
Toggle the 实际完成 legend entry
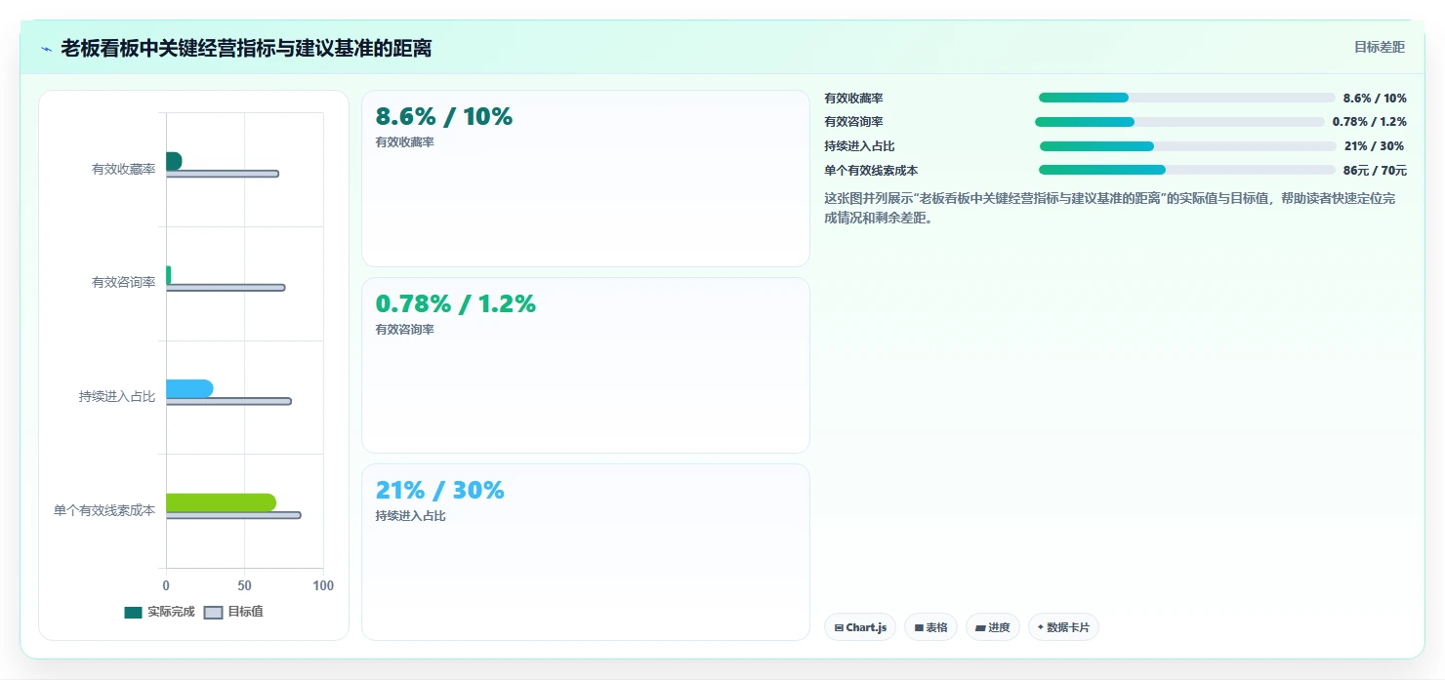159,612
